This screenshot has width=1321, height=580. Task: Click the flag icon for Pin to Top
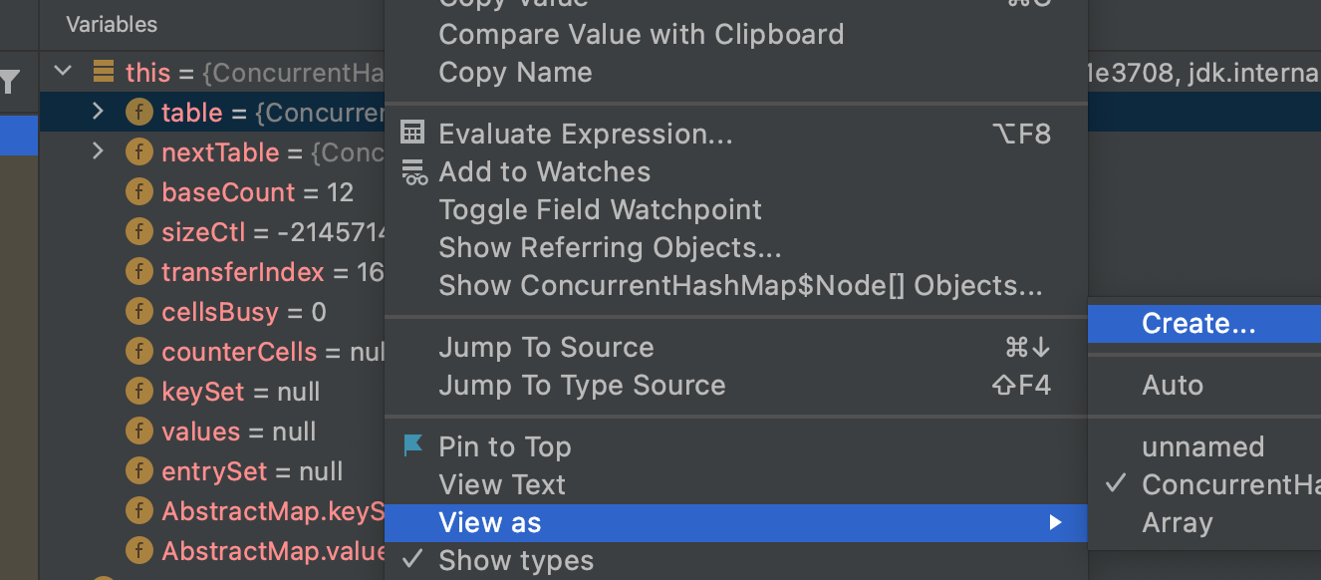[413, 446]
